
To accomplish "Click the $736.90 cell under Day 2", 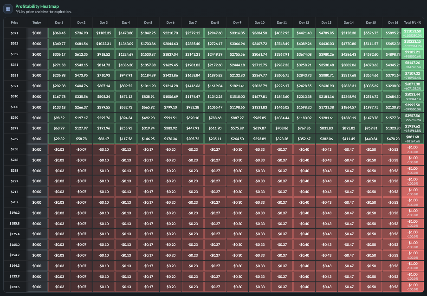I will click(81, 33).
